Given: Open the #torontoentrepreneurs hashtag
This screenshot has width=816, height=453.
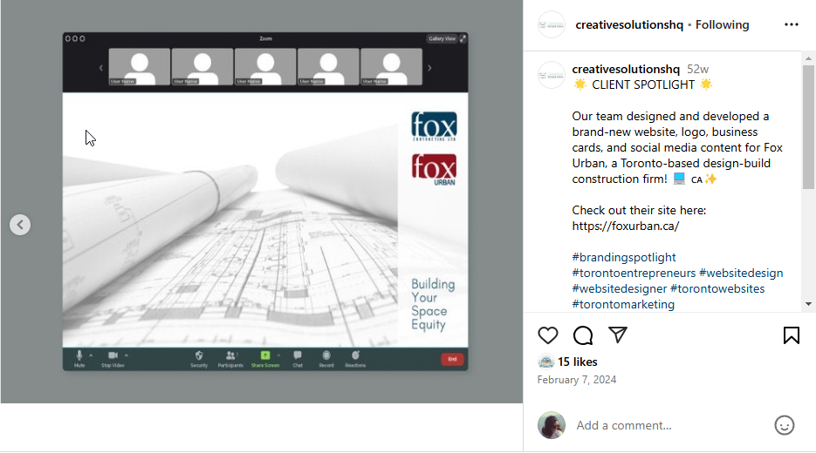Looking at the screenshot, I should point(634,273).
